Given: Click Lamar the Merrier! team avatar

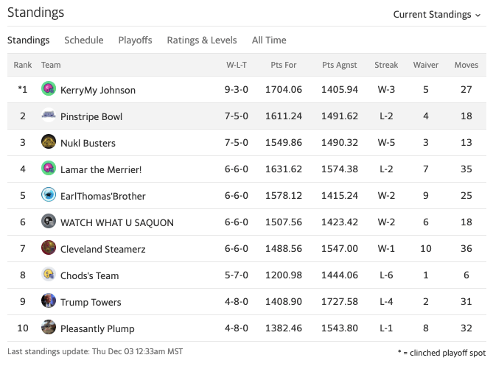Looking at the screenshot, I should tap(49, 169).
